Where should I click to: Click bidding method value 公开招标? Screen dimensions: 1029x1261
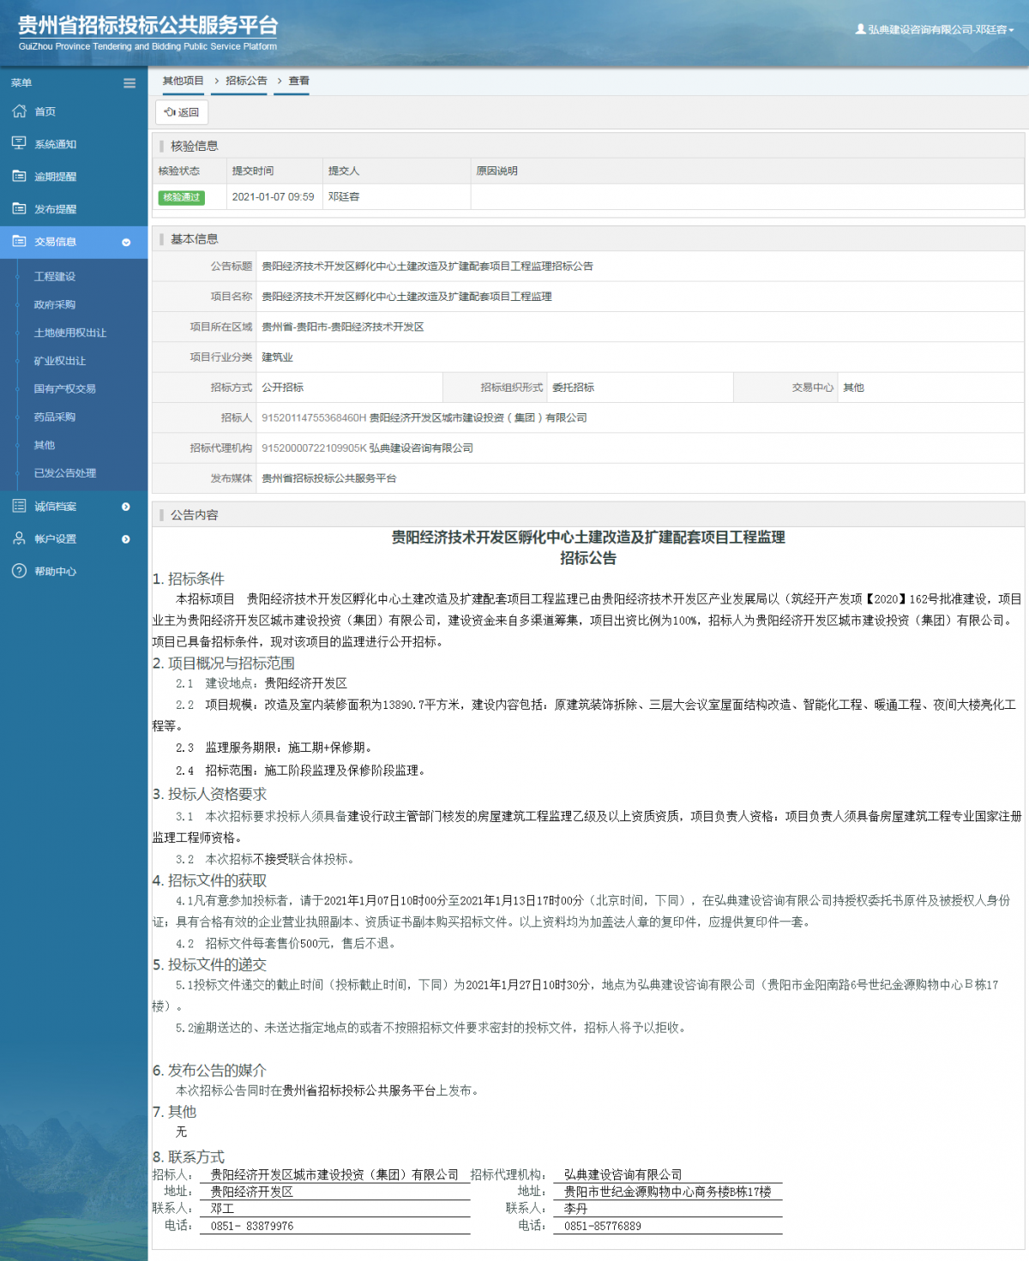click(282, 387)
